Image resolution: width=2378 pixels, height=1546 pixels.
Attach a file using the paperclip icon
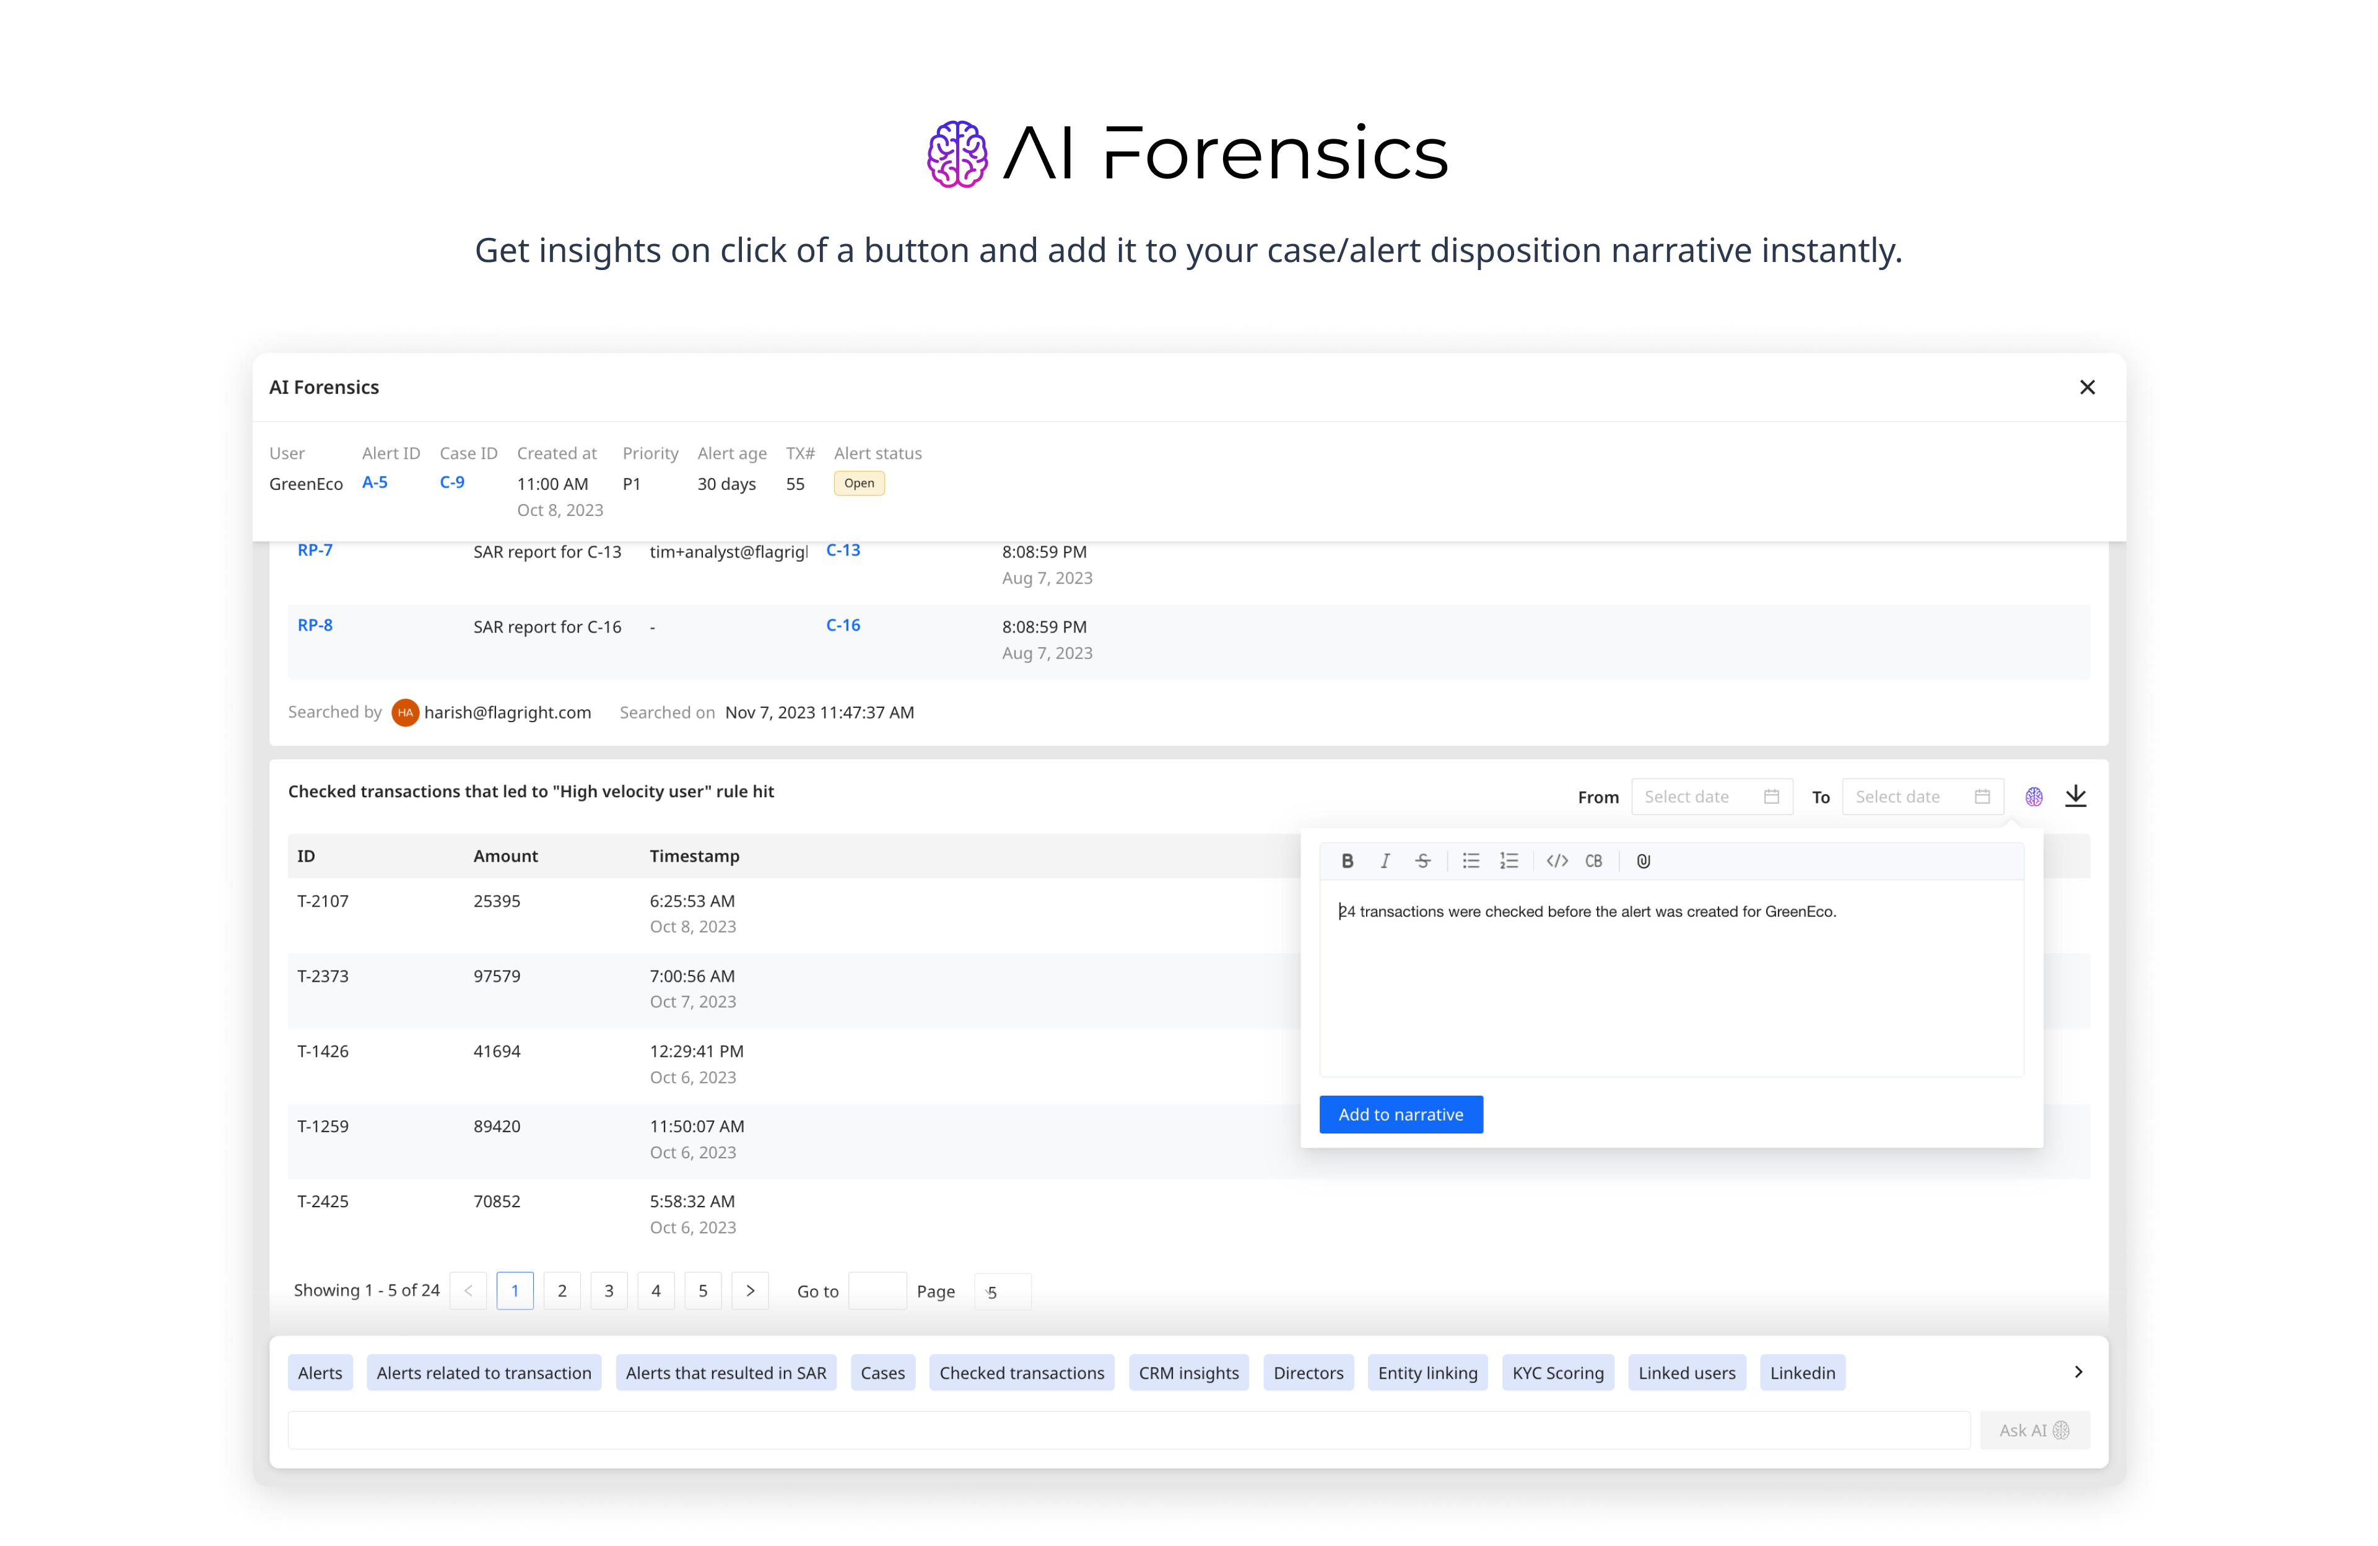[1644, 860]
